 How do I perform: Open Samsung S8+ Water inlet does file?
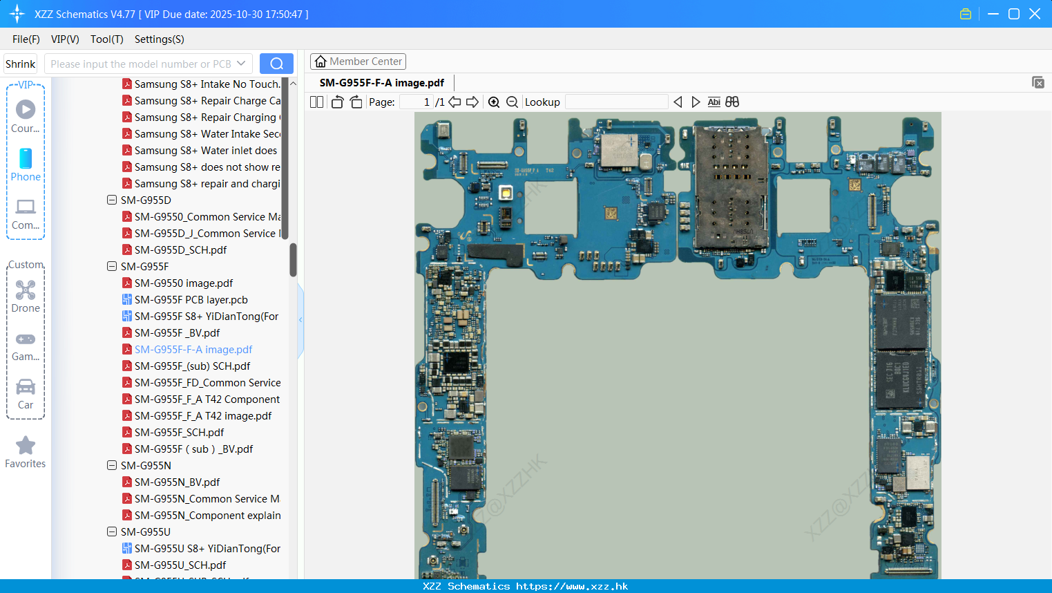(206, 150)
